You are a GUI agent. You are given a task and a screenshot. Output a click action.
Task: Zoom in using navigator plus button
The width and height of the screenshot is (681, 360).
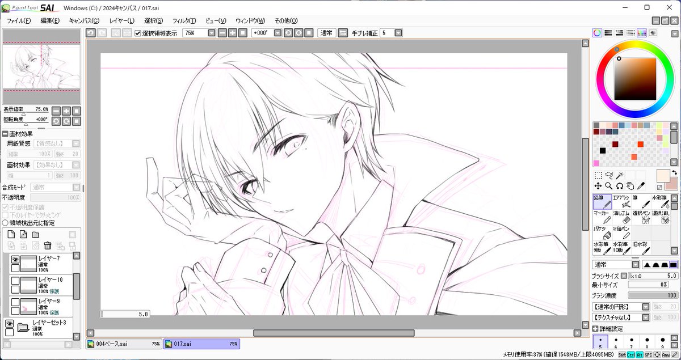[66, 111]
